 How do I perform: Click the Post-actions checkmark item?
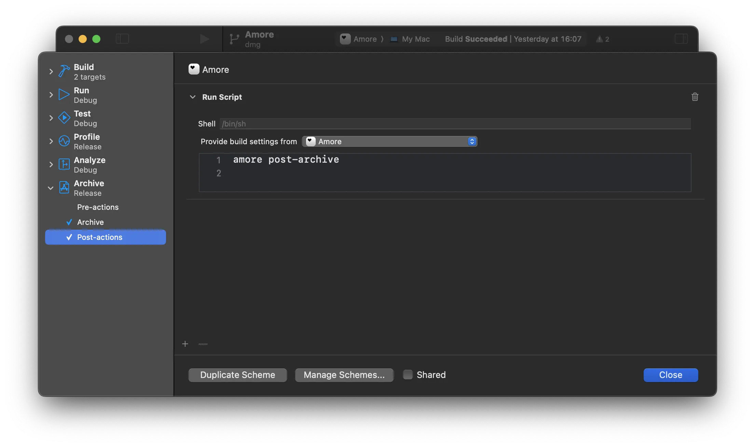click(x=99, y=237)
